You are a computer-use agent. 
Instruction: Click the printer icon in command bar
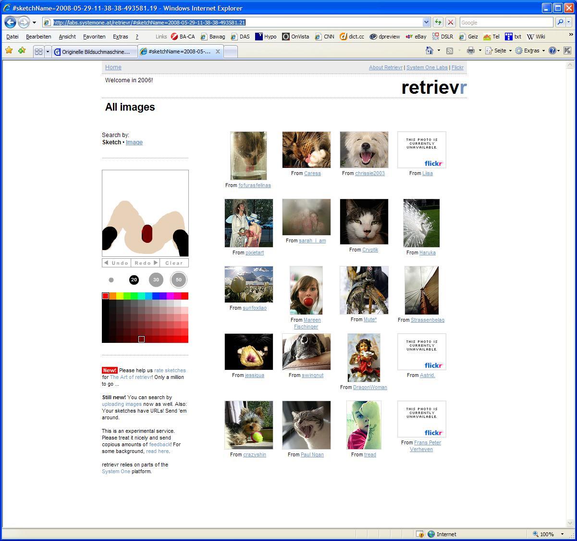click(x=470, y=50)
